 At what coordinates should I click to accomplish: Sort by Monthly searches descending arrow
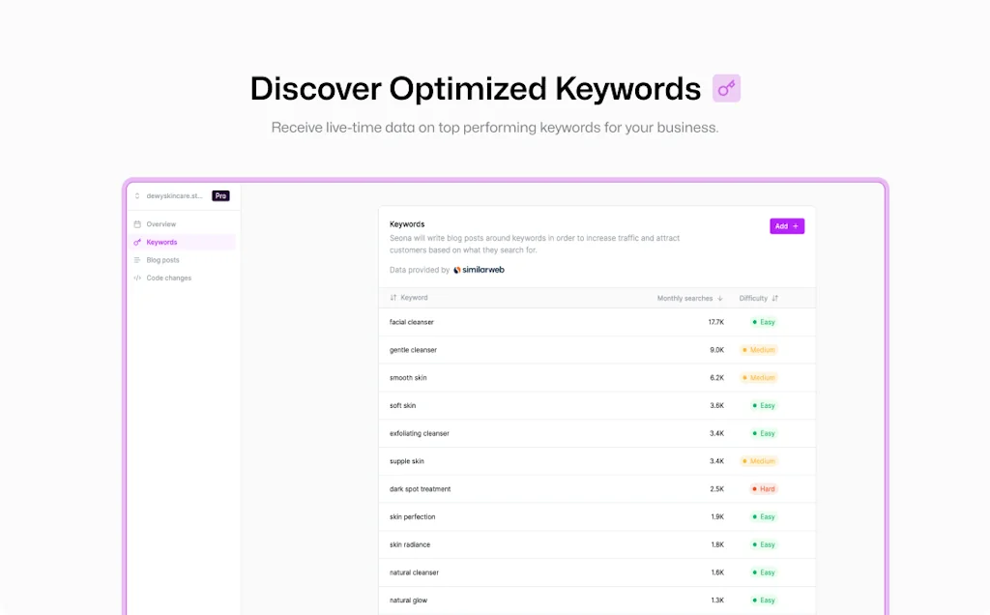point(719,298)
